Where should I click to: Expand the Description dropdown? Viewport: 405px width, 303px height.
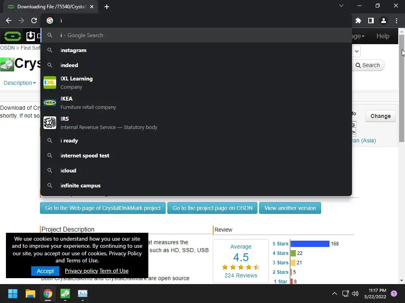pos(20,83)
